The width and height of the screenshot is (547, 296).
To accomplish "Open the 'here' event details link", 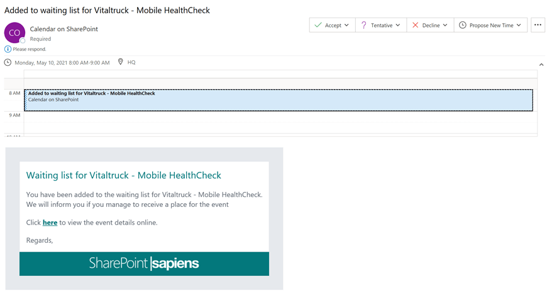I will 50,223.
